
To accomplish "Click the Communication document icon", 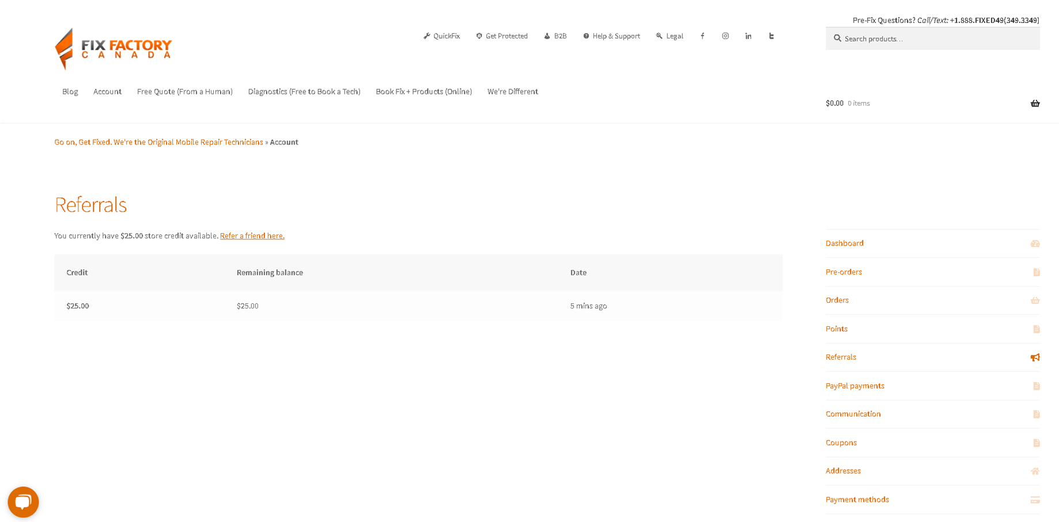I will point(1036,414).
